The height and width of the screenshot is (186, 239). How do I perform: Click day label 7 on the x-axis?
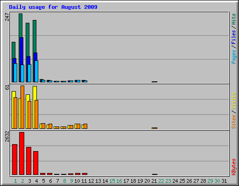coord(57,181)
